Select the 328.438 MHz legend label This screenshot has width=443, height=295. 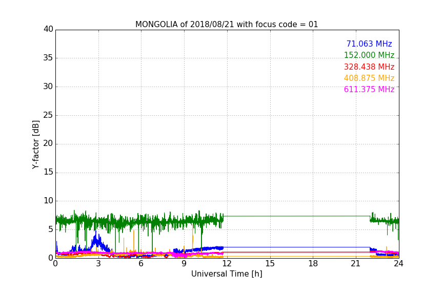(369, 67)
